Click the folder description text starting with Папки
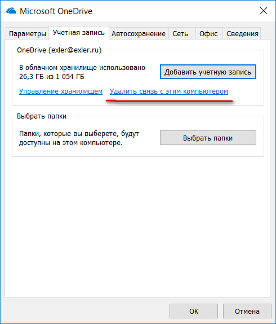 tap(79, 138)
